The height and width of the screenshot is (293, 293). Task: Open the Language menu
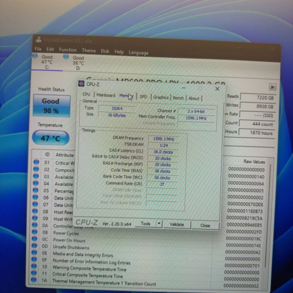tap(138, 53)
